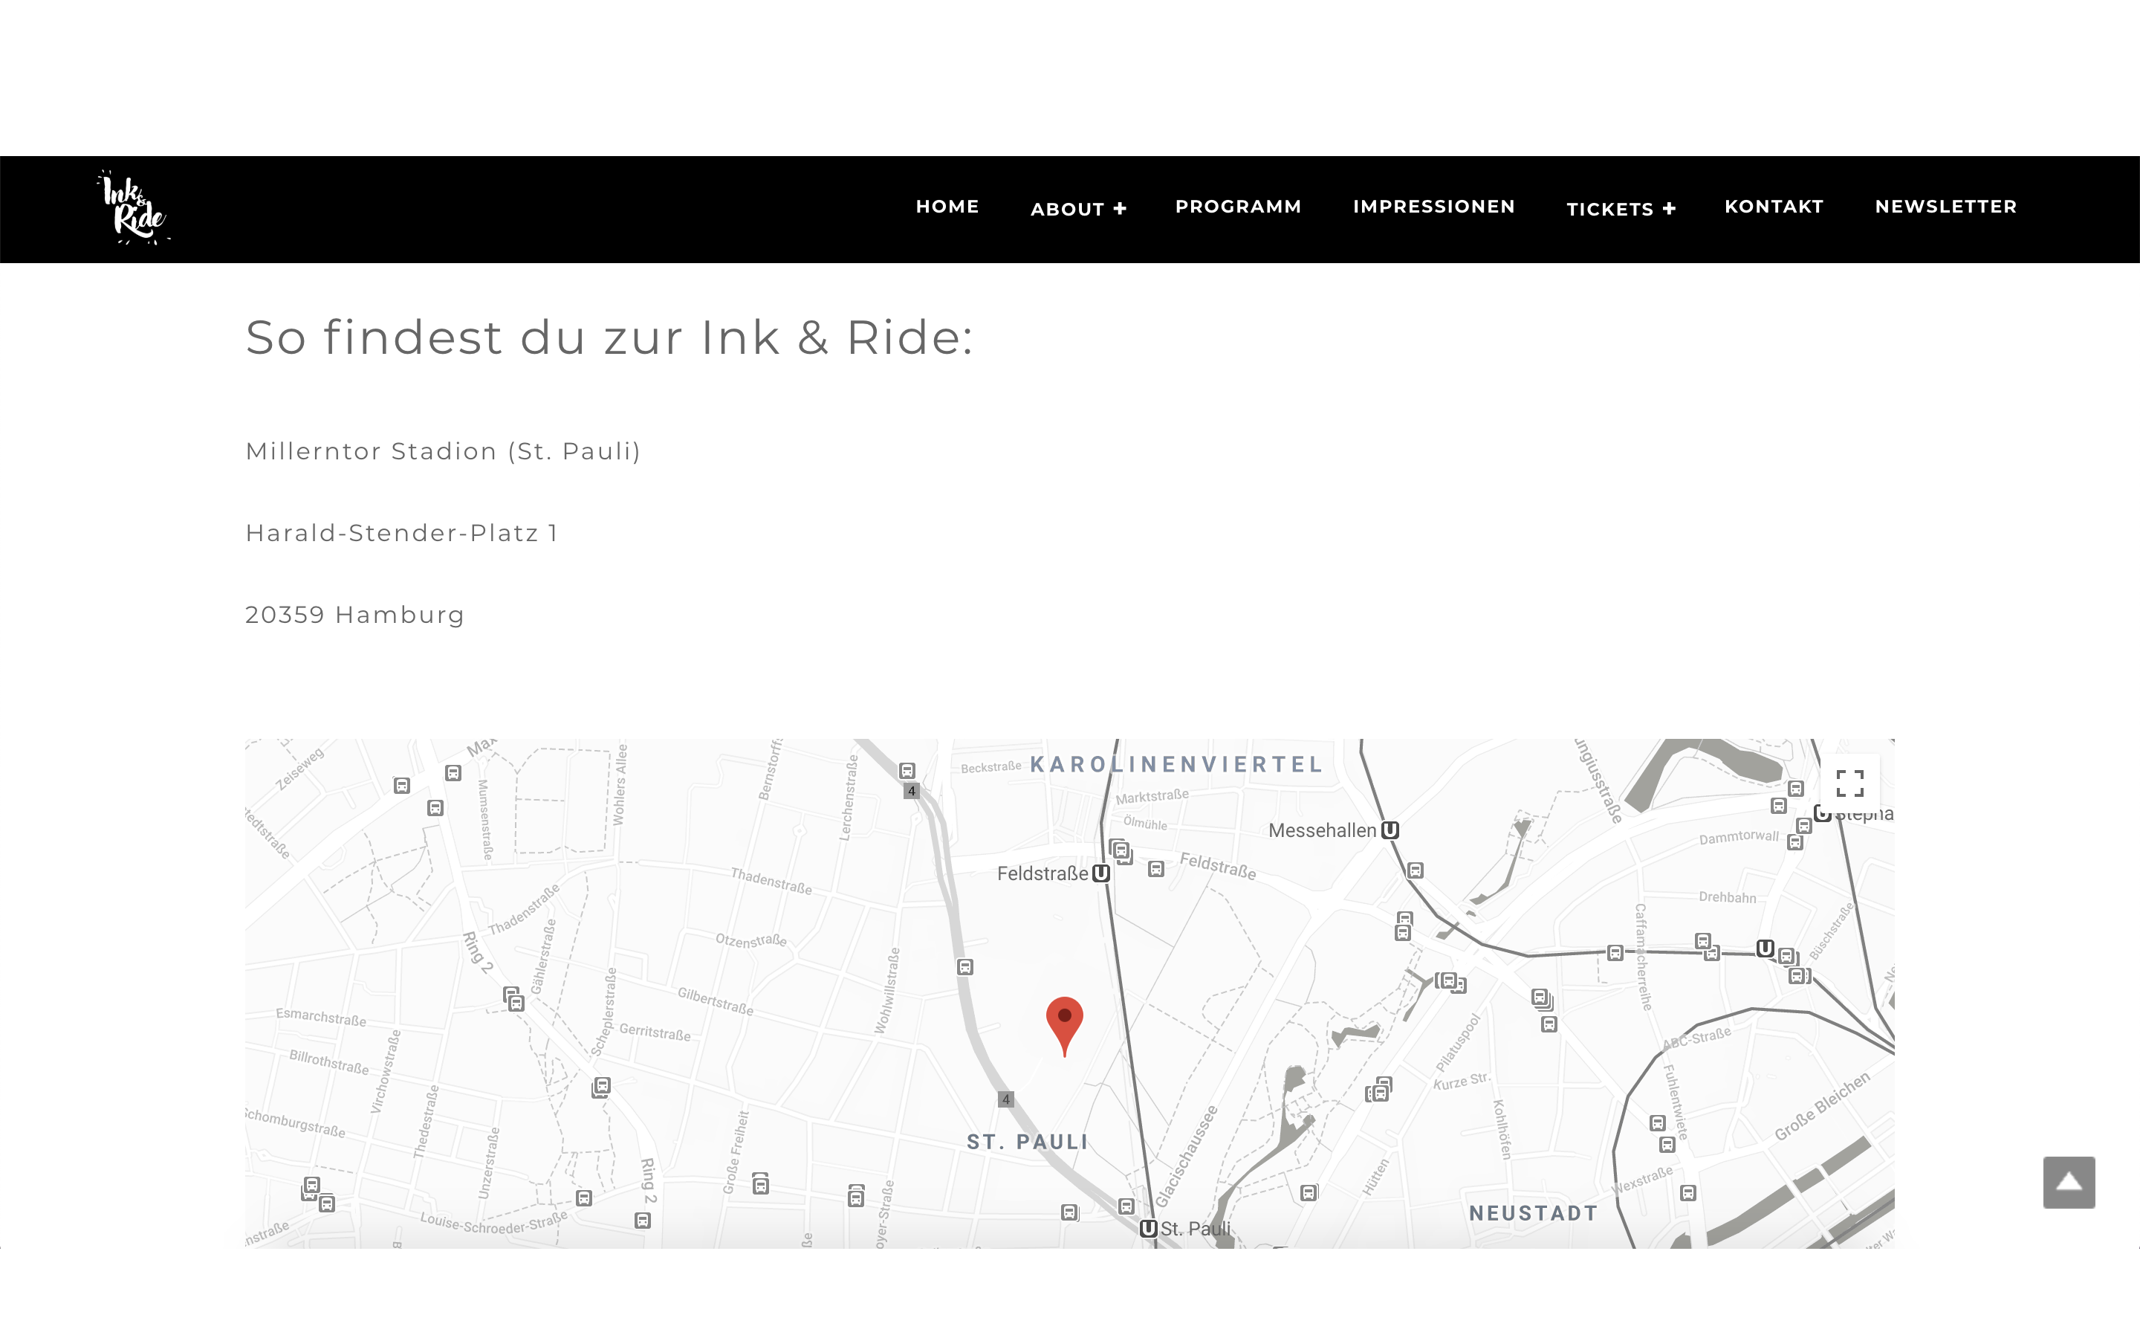Click the bus stop icon near Hütten
Screen dimensions: 2140x1338
(x=1309, y=1193)
